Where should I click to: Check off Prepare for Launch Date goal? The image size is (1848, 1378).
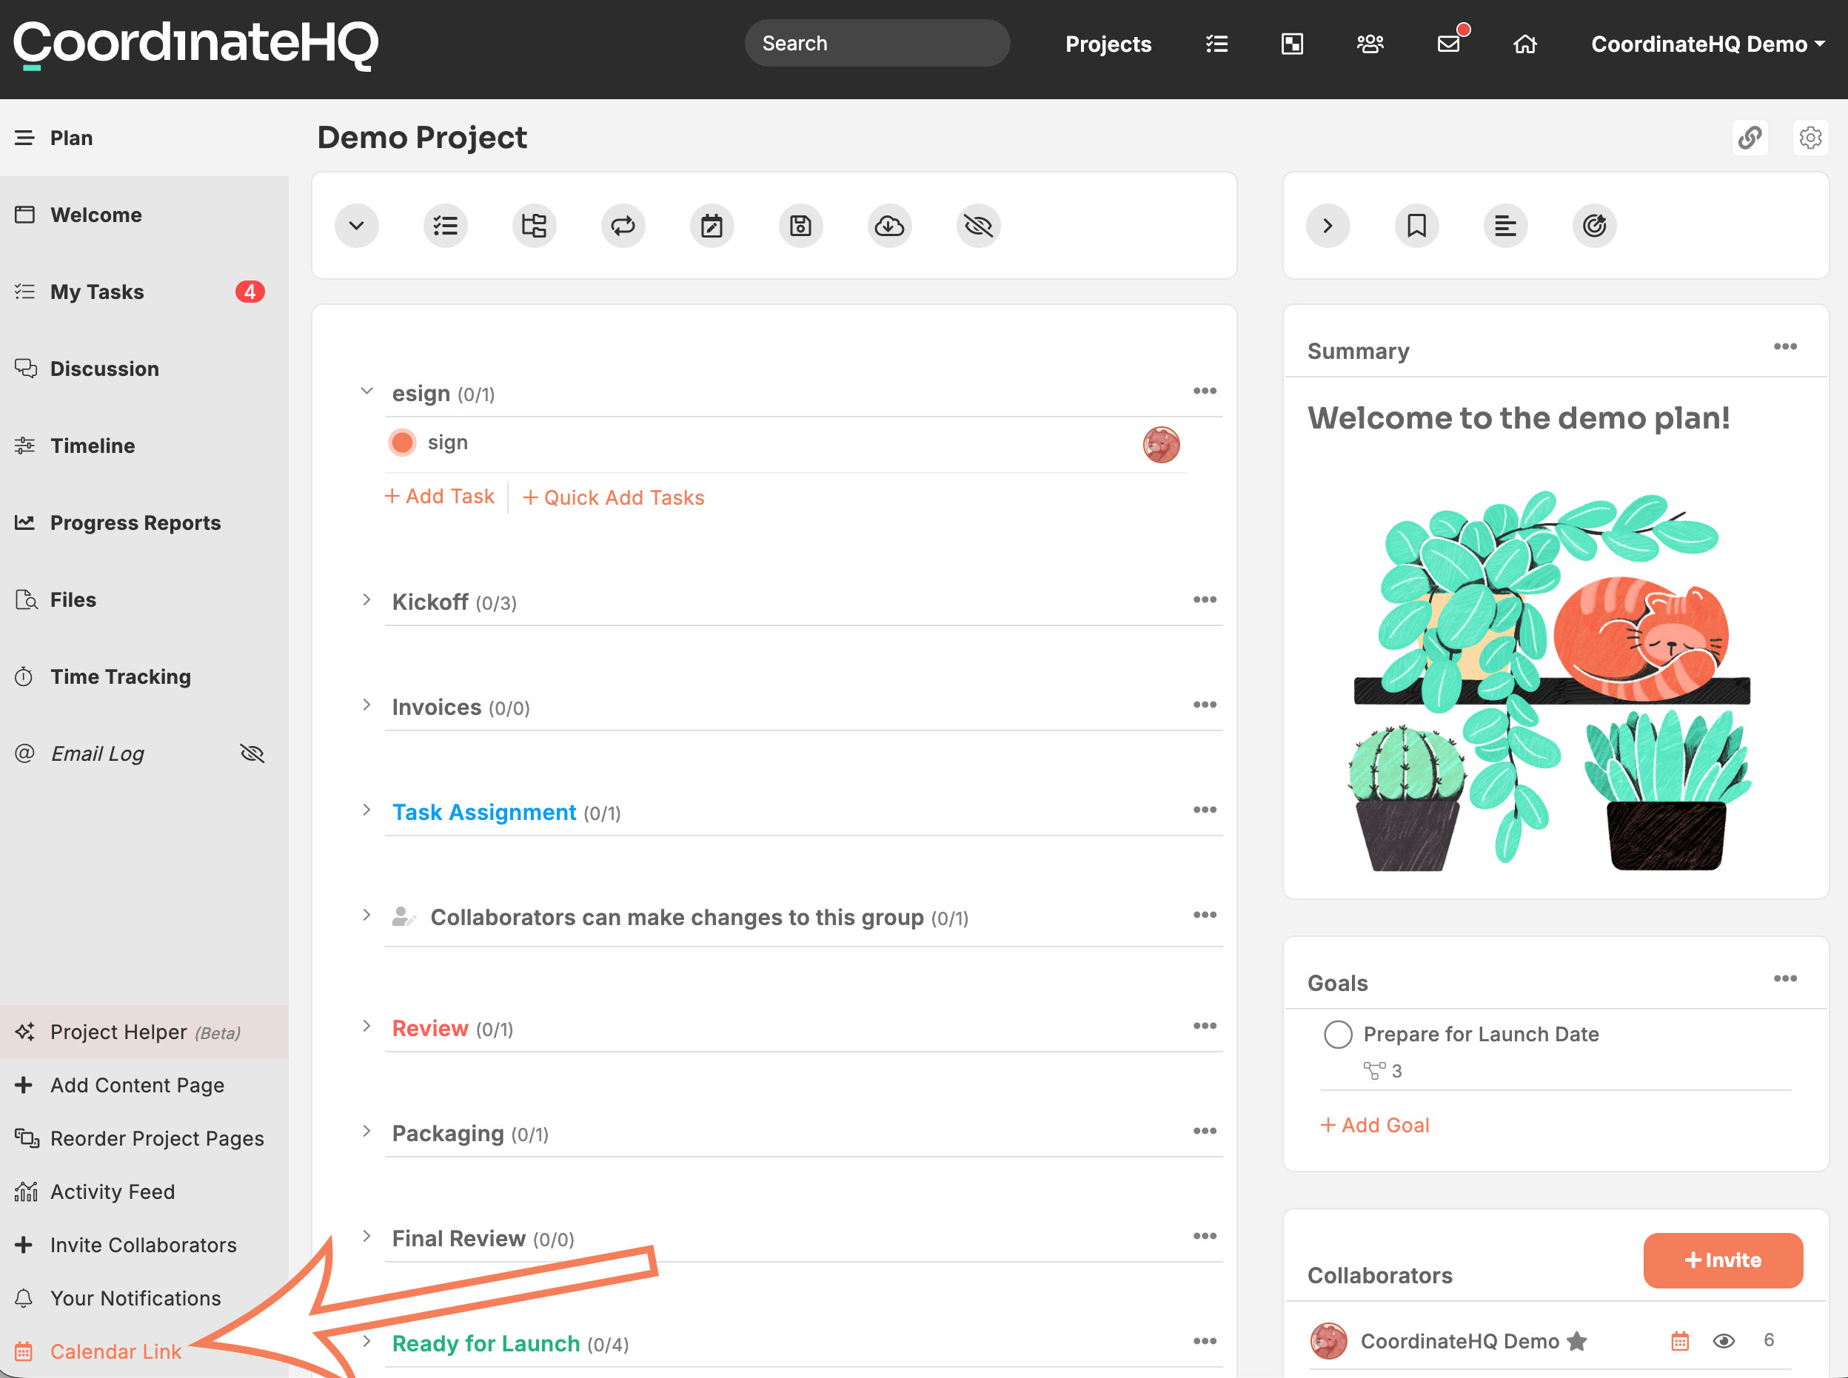1338,1035
